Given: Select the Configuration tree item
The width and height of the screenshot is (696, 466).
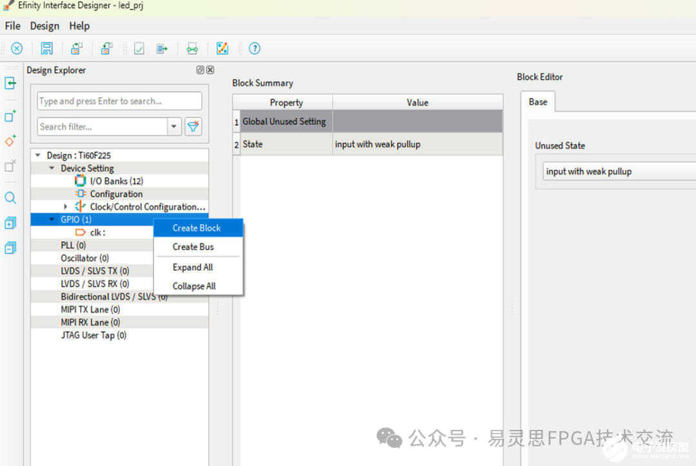Looking at the screenshot, I should click(x=116, y=193).
